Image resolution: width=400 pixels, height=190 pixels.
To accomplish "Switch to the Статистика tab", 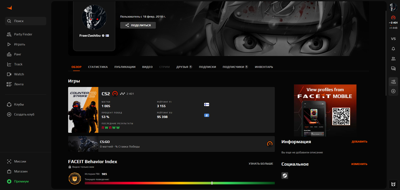I will coord(98,67).
